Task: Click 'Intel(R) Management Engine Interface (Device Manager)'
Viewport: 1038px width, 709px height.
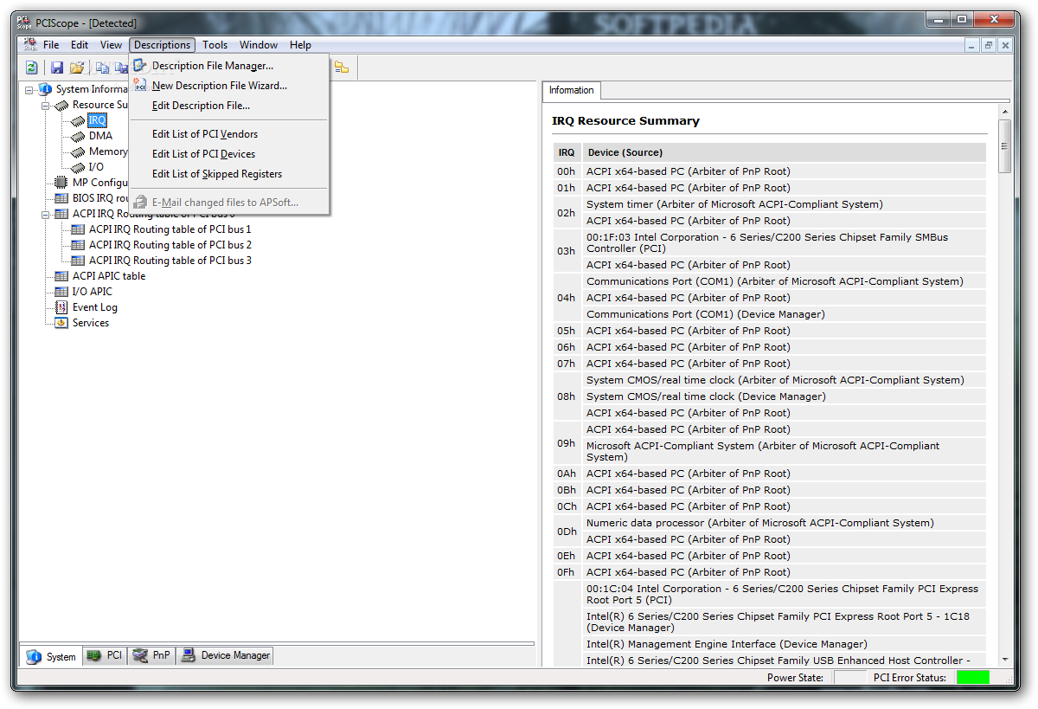Action: pos(784,644)
